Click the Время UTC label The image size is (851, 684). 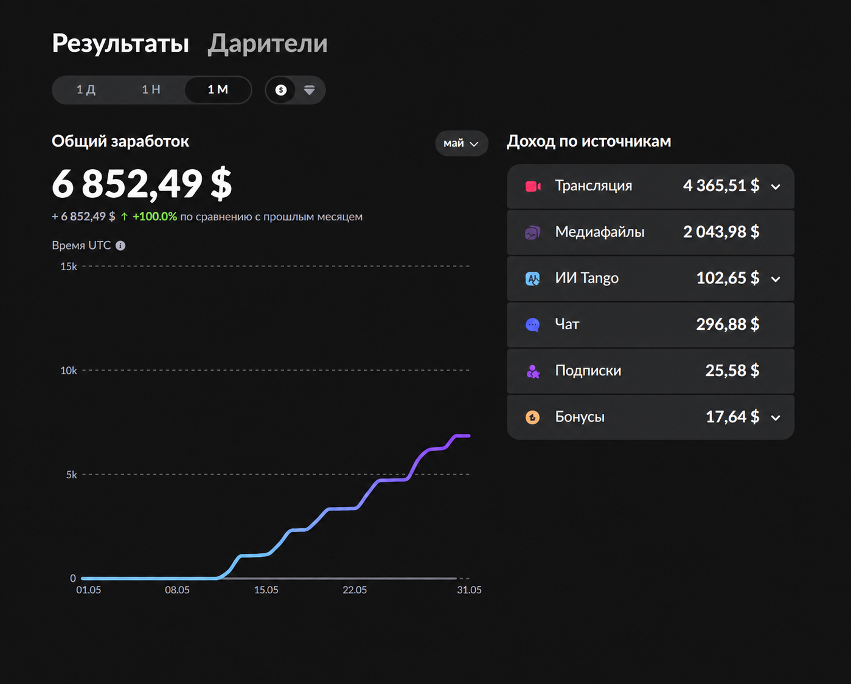[x=82, y=245]
